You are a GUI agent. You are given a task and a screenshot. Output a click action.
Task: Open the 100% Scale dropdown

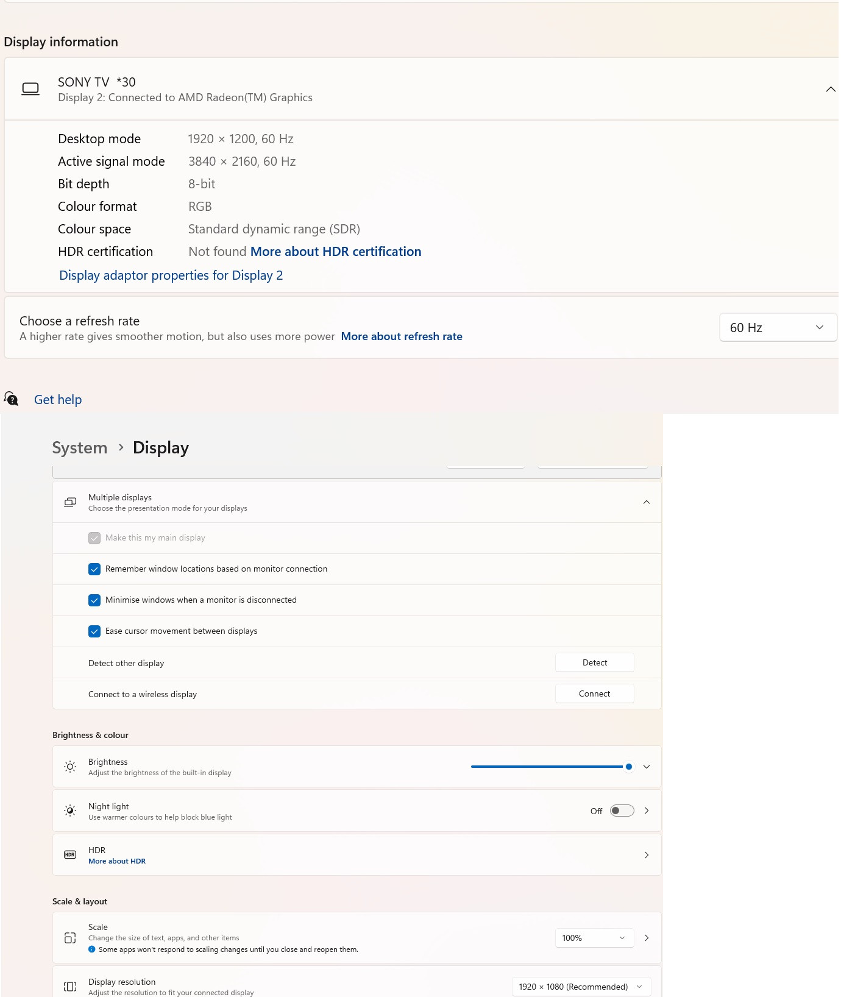(594, 938)
